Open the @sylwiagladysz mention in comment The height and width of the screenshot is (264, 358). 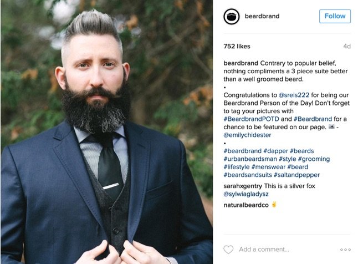pyautogui.click(x=246, y=194)
